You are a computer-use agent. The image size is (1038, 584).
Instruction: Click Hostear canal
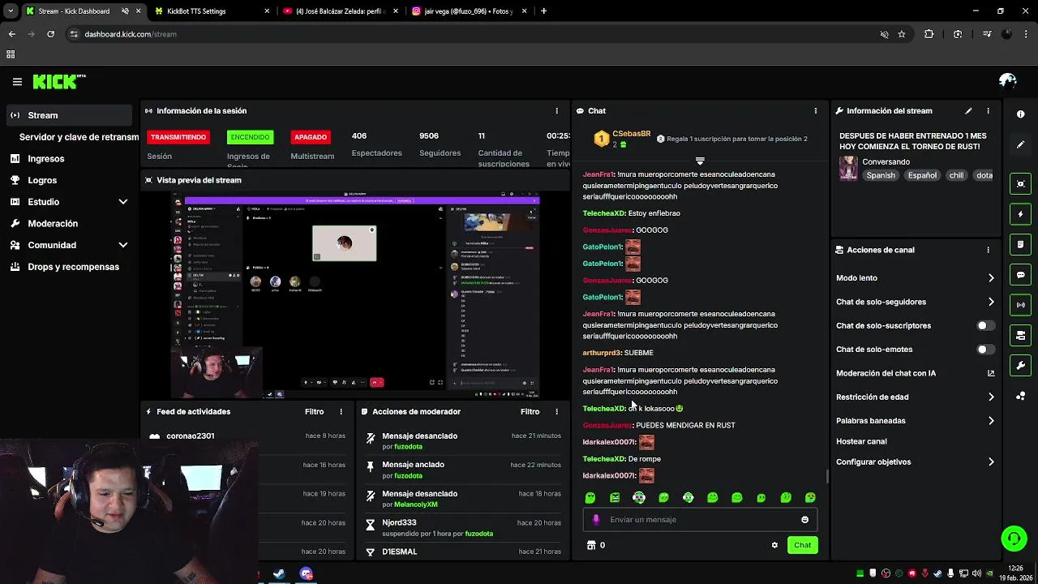(861, 442)
